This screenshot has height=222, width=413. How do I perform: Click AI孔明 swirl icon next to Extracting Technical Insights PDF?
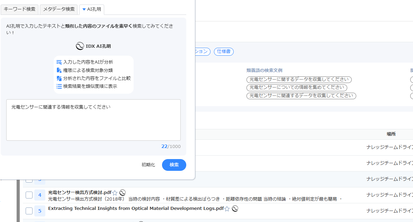click(235, 209)
